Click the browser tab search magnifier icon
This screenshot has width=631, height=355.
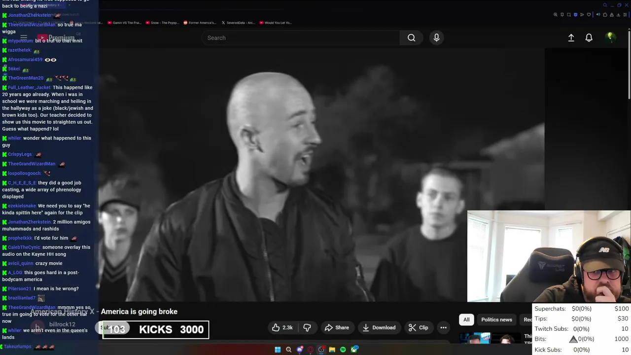[x=605, y=5]
